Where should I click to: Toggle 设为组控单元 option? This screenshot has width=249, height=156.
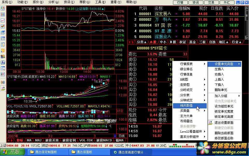tap(225, 106)
